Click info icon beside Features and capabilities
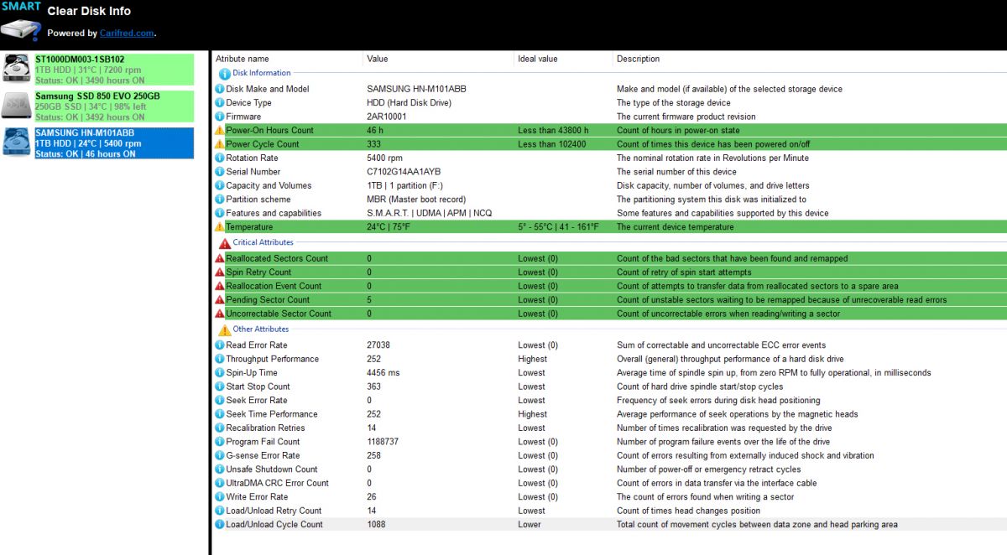Image resolution: width=1007 pixels, height=555 pixels. [x=220, y=214]
